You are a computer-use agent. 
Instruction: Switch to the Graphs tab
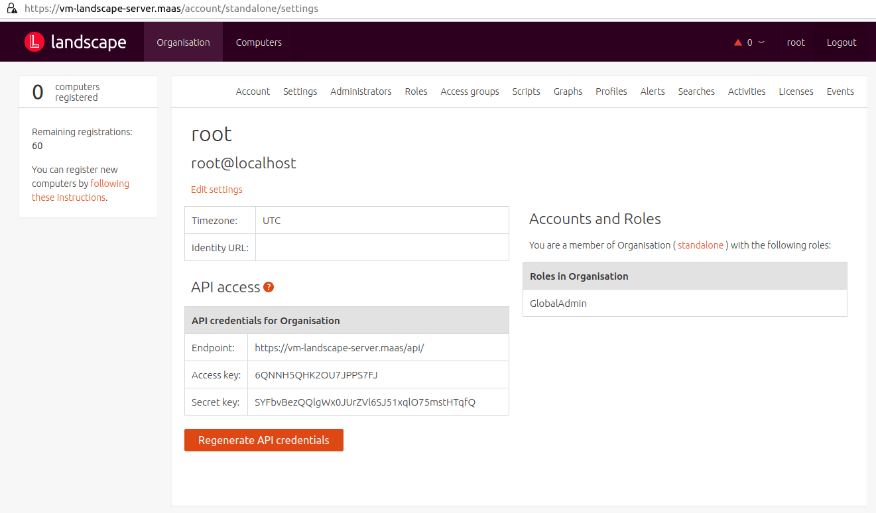point(568,91)
